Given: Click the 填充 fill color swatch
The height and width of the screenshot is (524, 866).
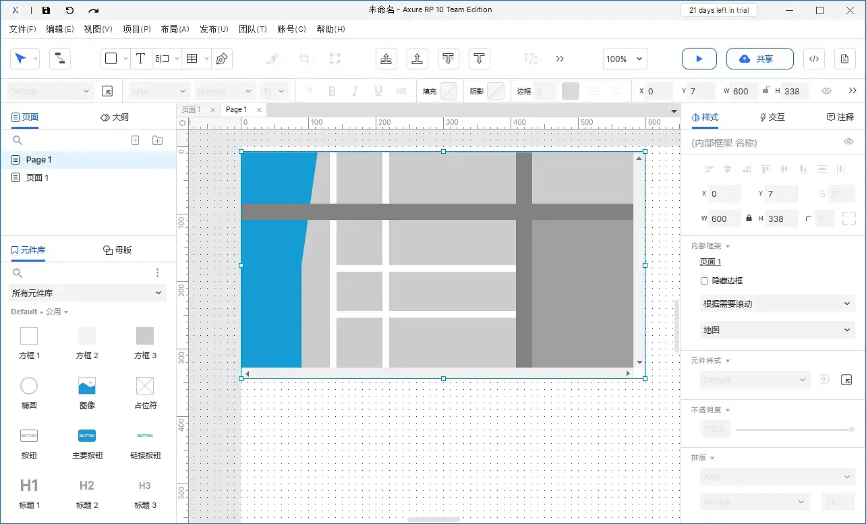Looking at the screenshot, I should point(448,91).
